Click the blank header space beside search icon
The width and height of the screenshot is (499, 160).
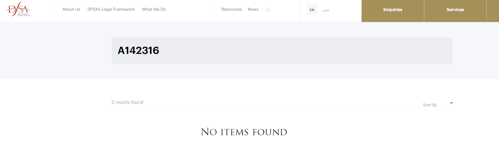[284, 11]
